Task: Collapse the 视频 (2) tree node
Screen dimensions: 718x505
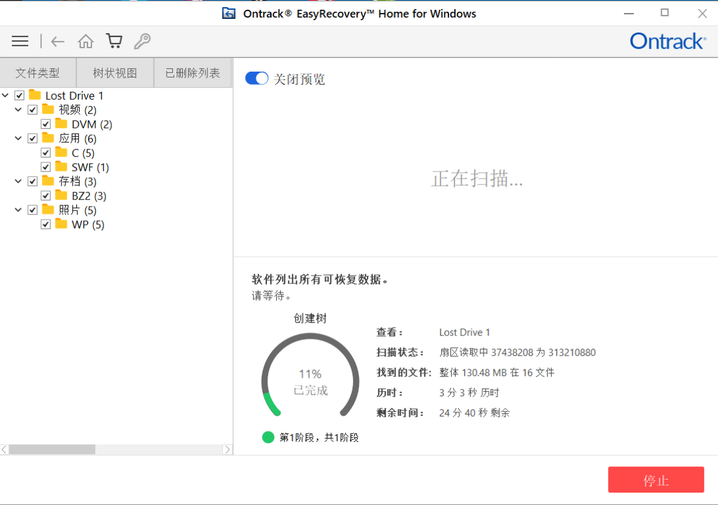Action: coord(18,109)
